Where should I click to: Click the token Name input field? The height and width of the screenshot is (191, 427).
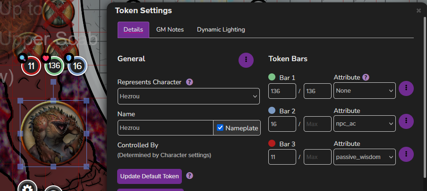(165, 127)
